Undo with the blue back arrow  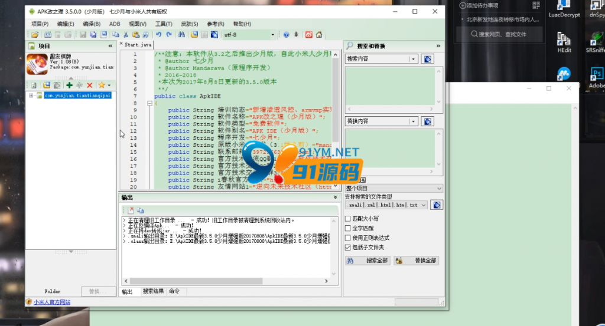[158, 35]
